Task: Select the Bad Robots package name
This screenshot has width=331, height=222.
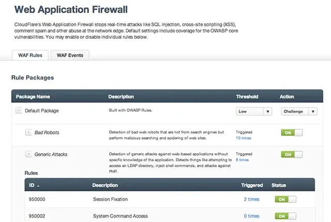Action: pos(47,132)
